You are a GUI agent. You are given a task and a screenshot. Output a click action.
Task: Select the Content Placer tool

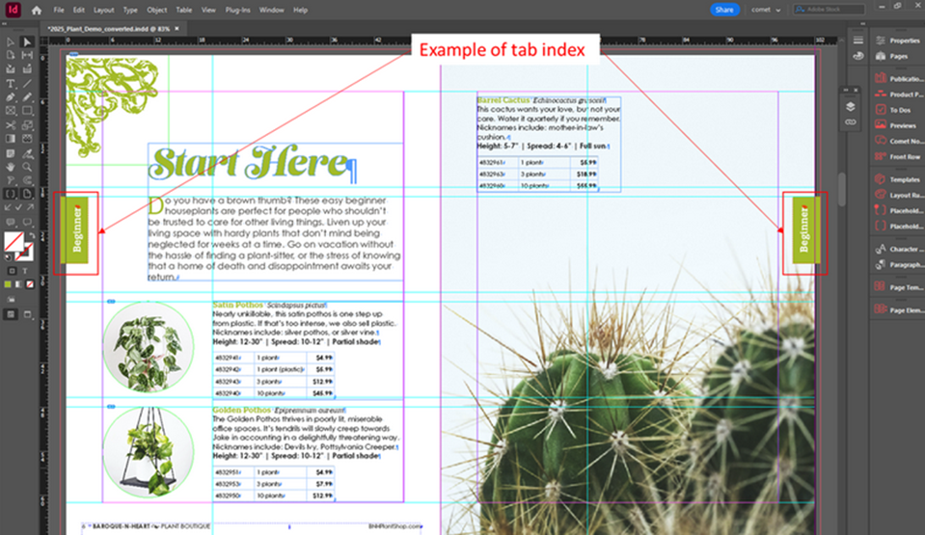click(27, 69)
